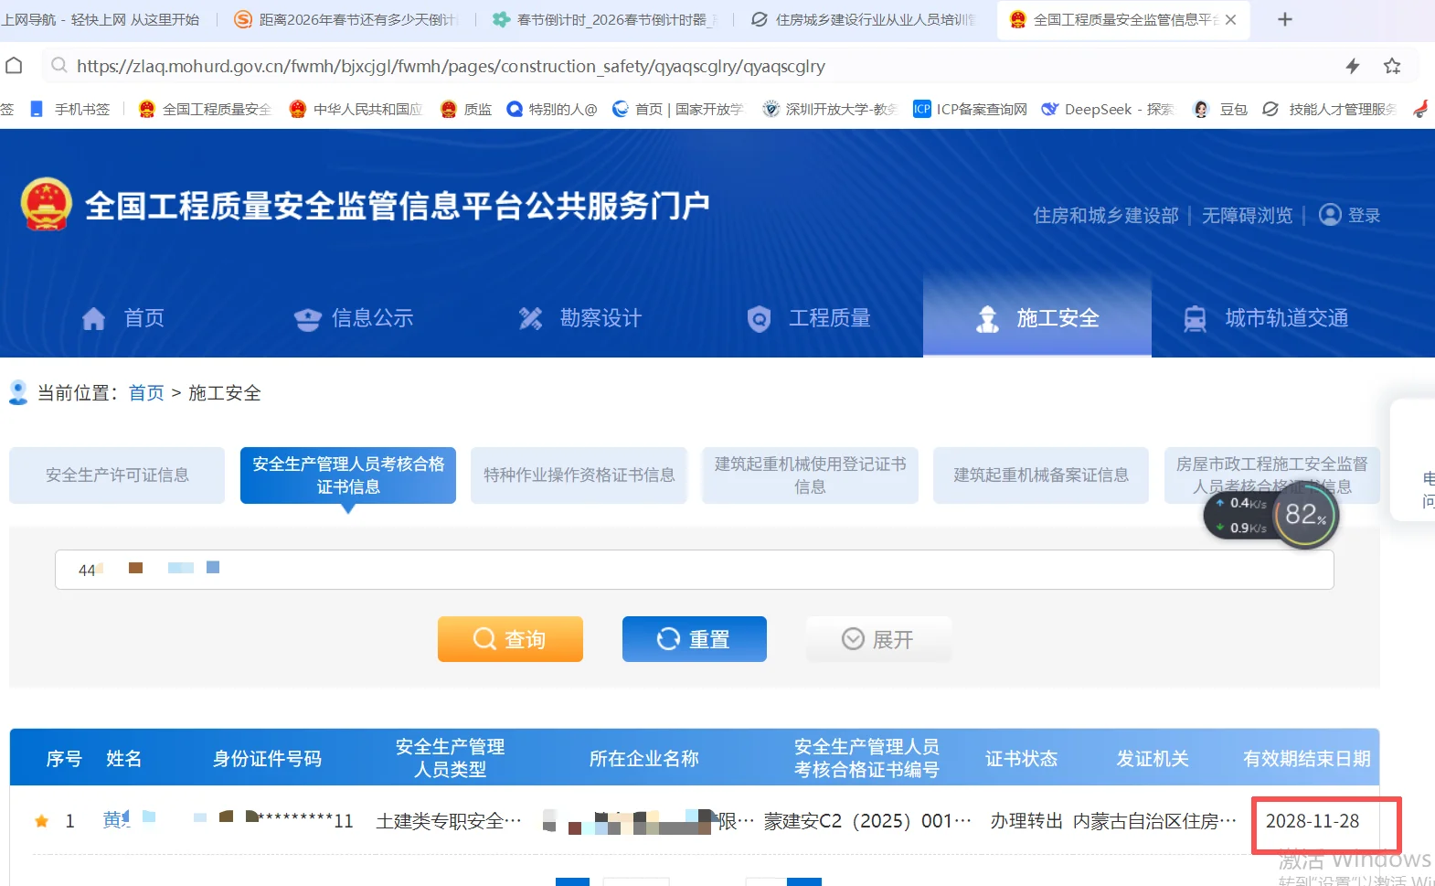1435x886 pixels.
Task: Click the 证书状态 column header
Action: 1021,759
